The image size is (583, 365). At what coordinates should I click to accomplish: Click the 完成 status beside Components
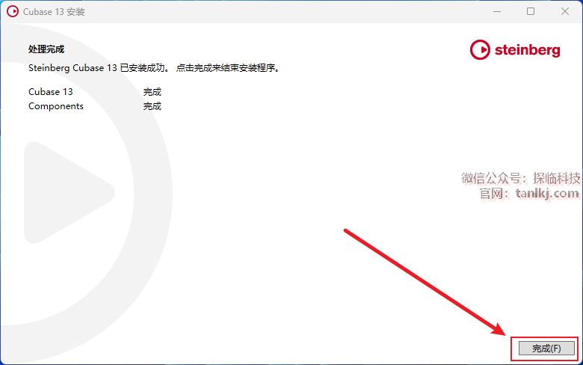(x=152, y=106)
